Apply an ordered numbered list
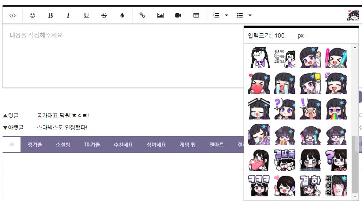Viewport: 362px width, 204px height. click(x=216, y=15)
